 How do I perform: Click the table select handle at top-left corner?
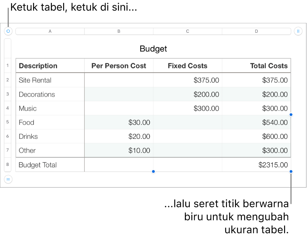pyautogui.click(x=8, y=31)
